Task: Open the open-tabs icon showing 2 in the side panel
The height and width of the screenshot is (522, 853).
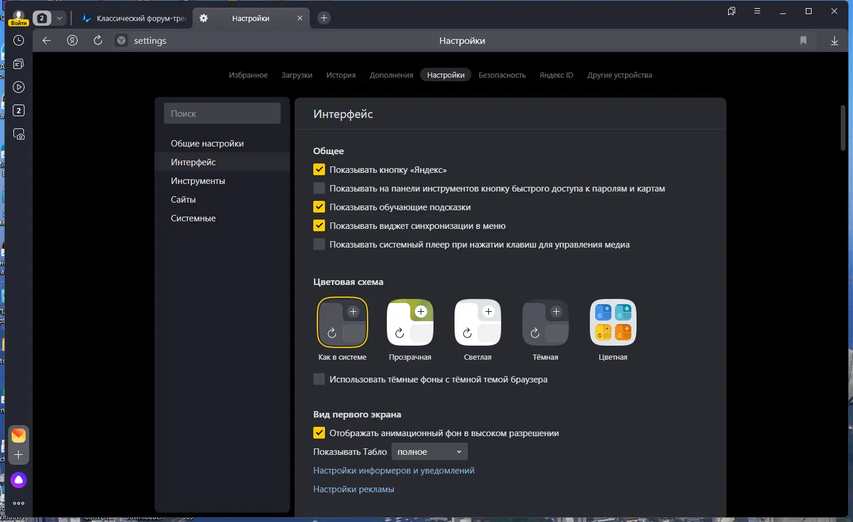Action: (x=19, y=110)
